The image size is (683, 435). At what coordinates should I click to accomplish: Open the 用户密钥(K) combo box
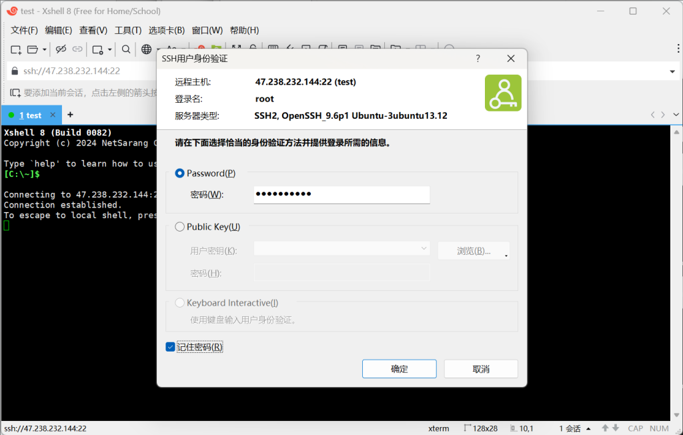tap(342, 248)
